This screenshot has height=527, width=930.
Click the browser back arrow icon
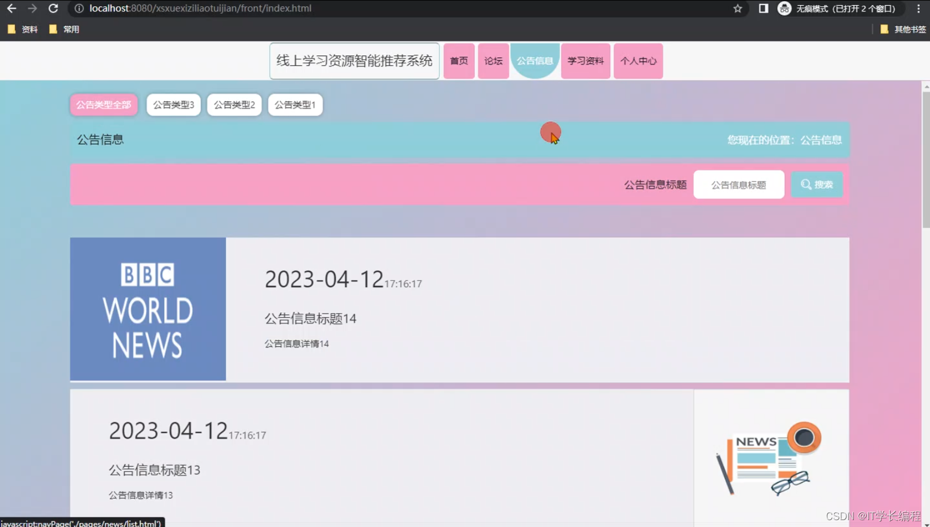[x=11, y=9]
